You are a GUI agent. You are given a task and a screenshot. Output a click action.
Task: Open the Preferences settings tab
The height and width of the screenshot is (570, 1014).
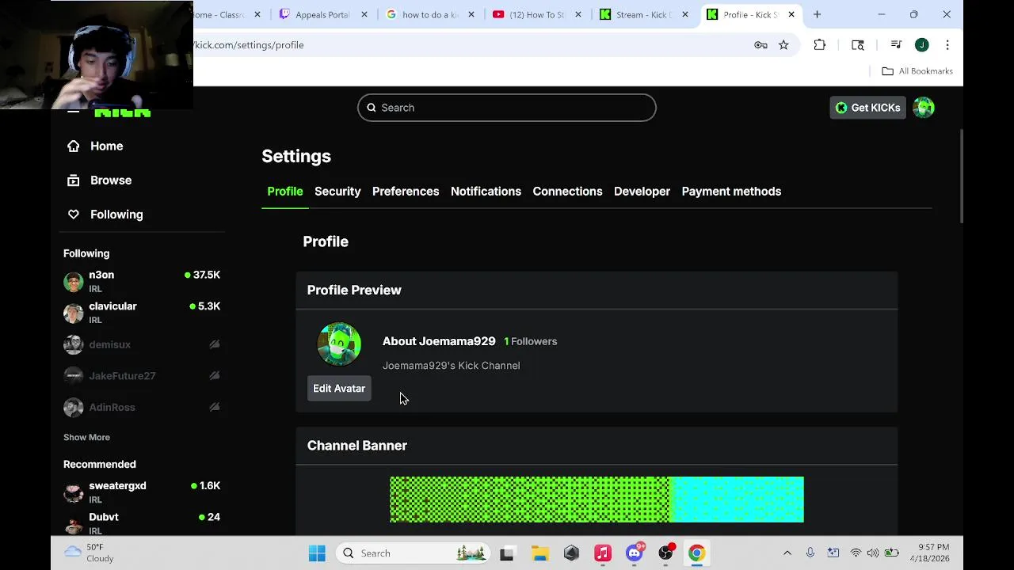point(406,192)
